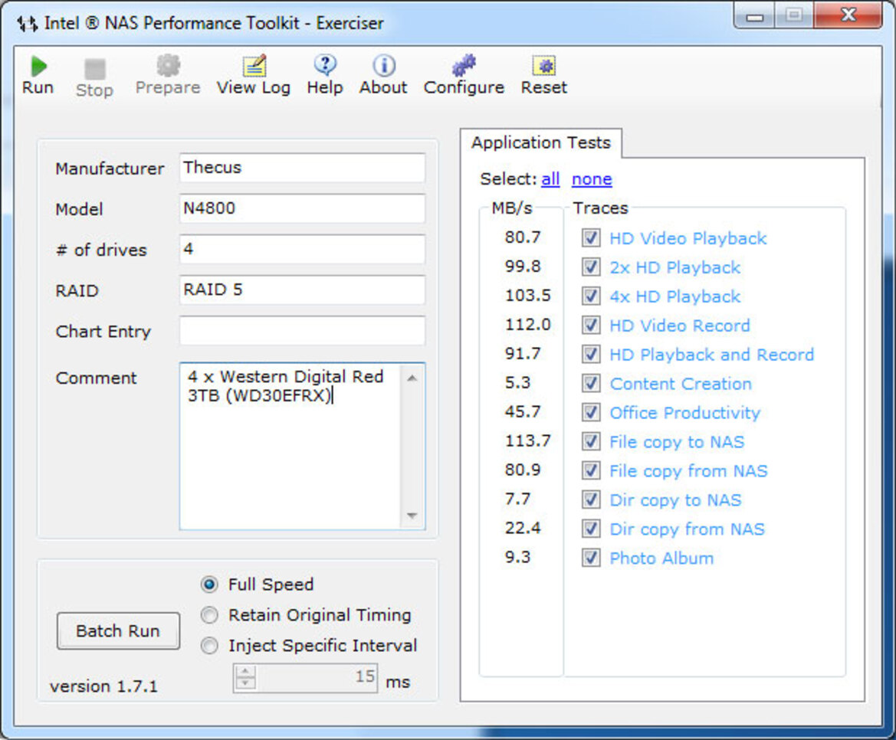The width and height of the screenshot is (896, 740).
Task: Open the About info icon
Action: 384,66
